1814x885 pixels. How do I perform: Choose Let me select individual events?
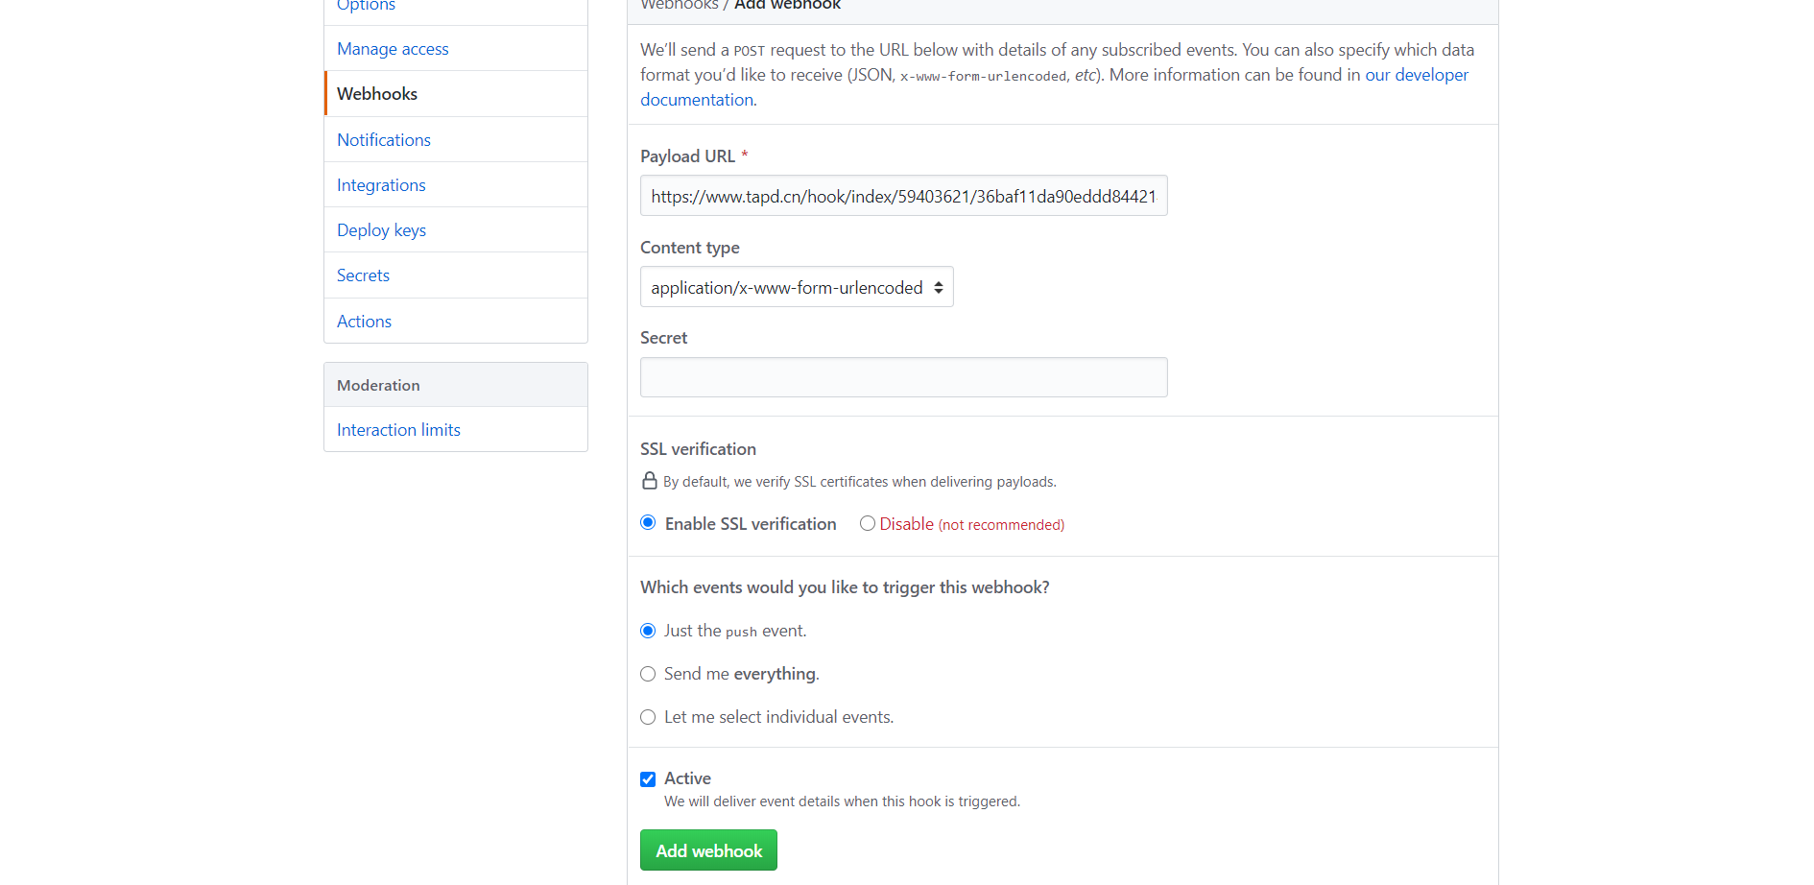[x=648, y=716]
